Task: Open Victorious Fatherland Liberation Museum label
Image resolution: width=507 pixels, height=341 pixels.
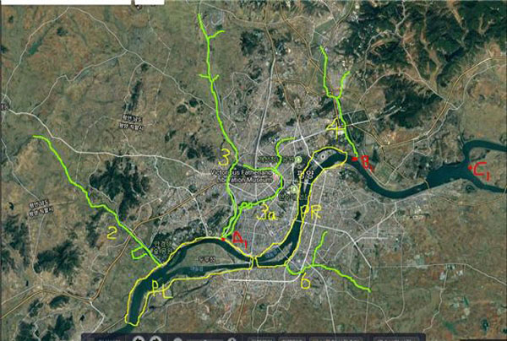Action: click(x=241, y=176)
